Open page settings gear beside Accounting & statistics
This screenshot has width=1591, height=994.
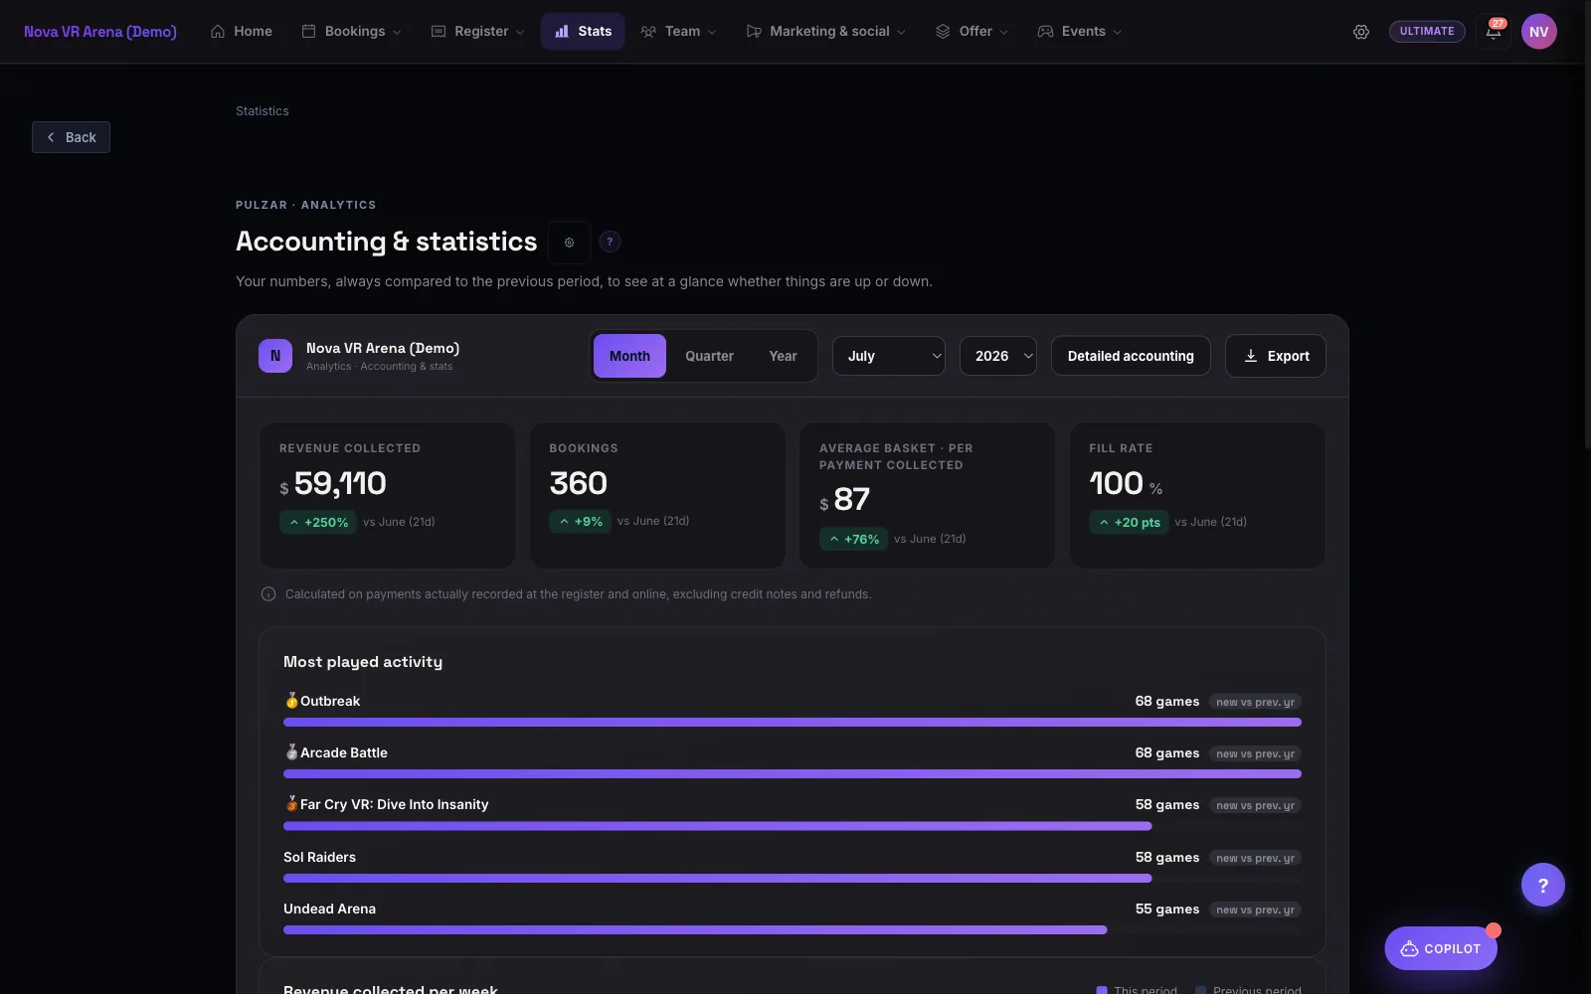point(569,242)
